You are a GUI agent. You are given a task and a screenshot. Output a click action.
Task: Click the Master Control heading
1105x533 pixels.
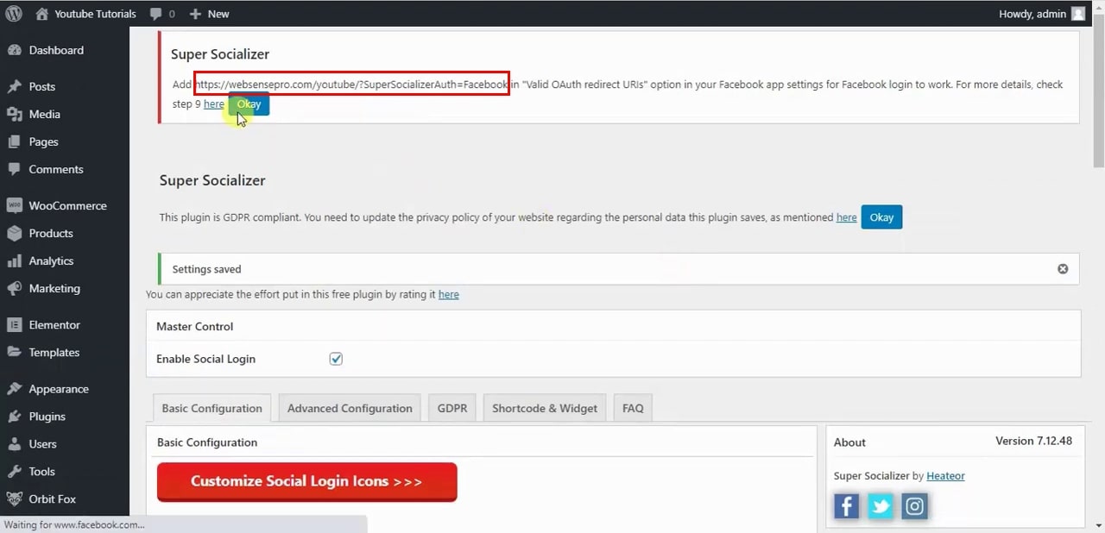coord(194,326)
